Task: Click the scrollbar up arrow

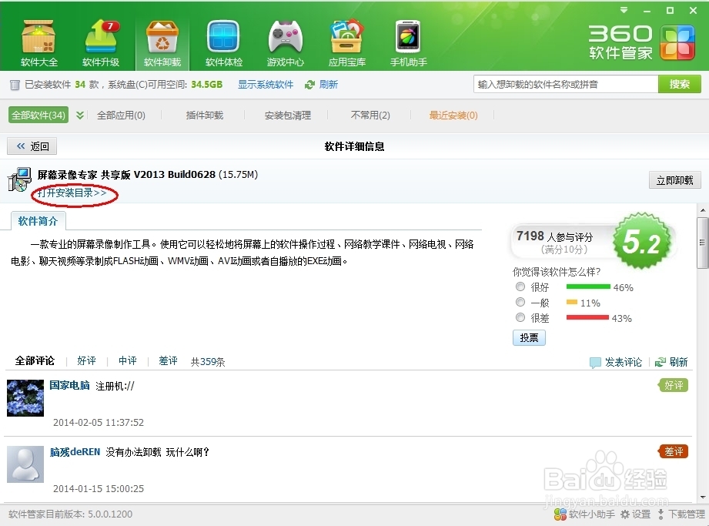Action: pos(703,209)
